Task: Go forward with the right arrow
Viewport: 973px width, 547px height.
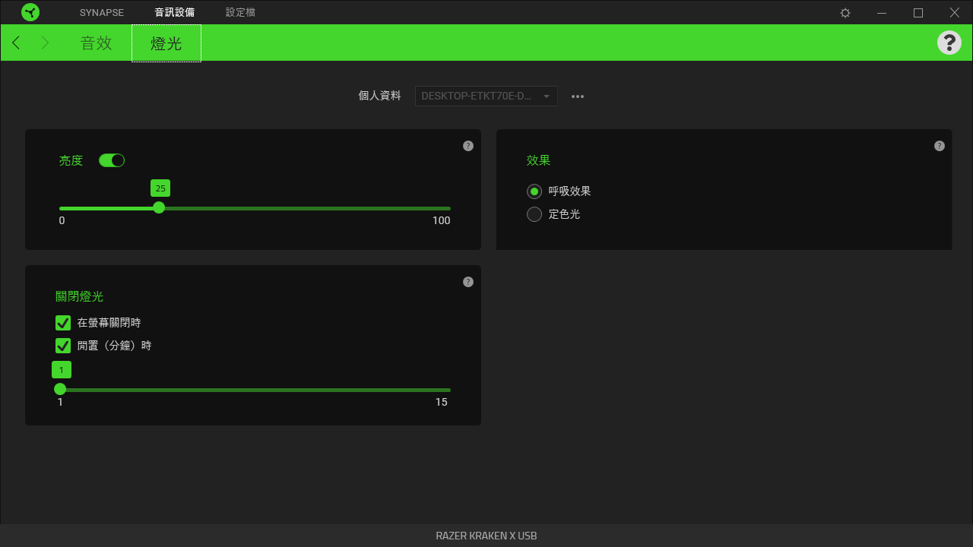Action: [45, 43]
